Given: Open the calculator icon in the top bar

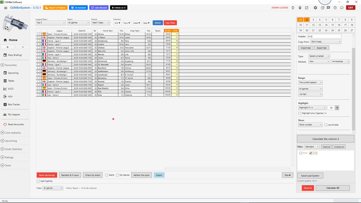Looking at the screenshot, I should 300,8.
